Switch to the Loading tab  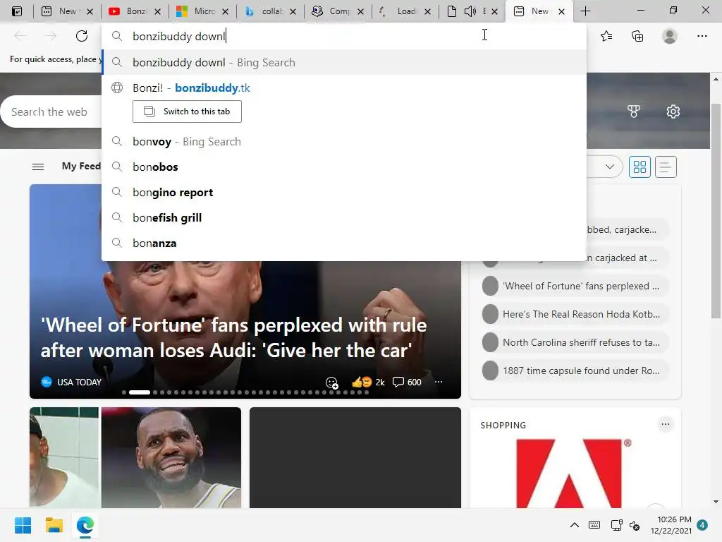pyautogui.click(x=399, y=11)
